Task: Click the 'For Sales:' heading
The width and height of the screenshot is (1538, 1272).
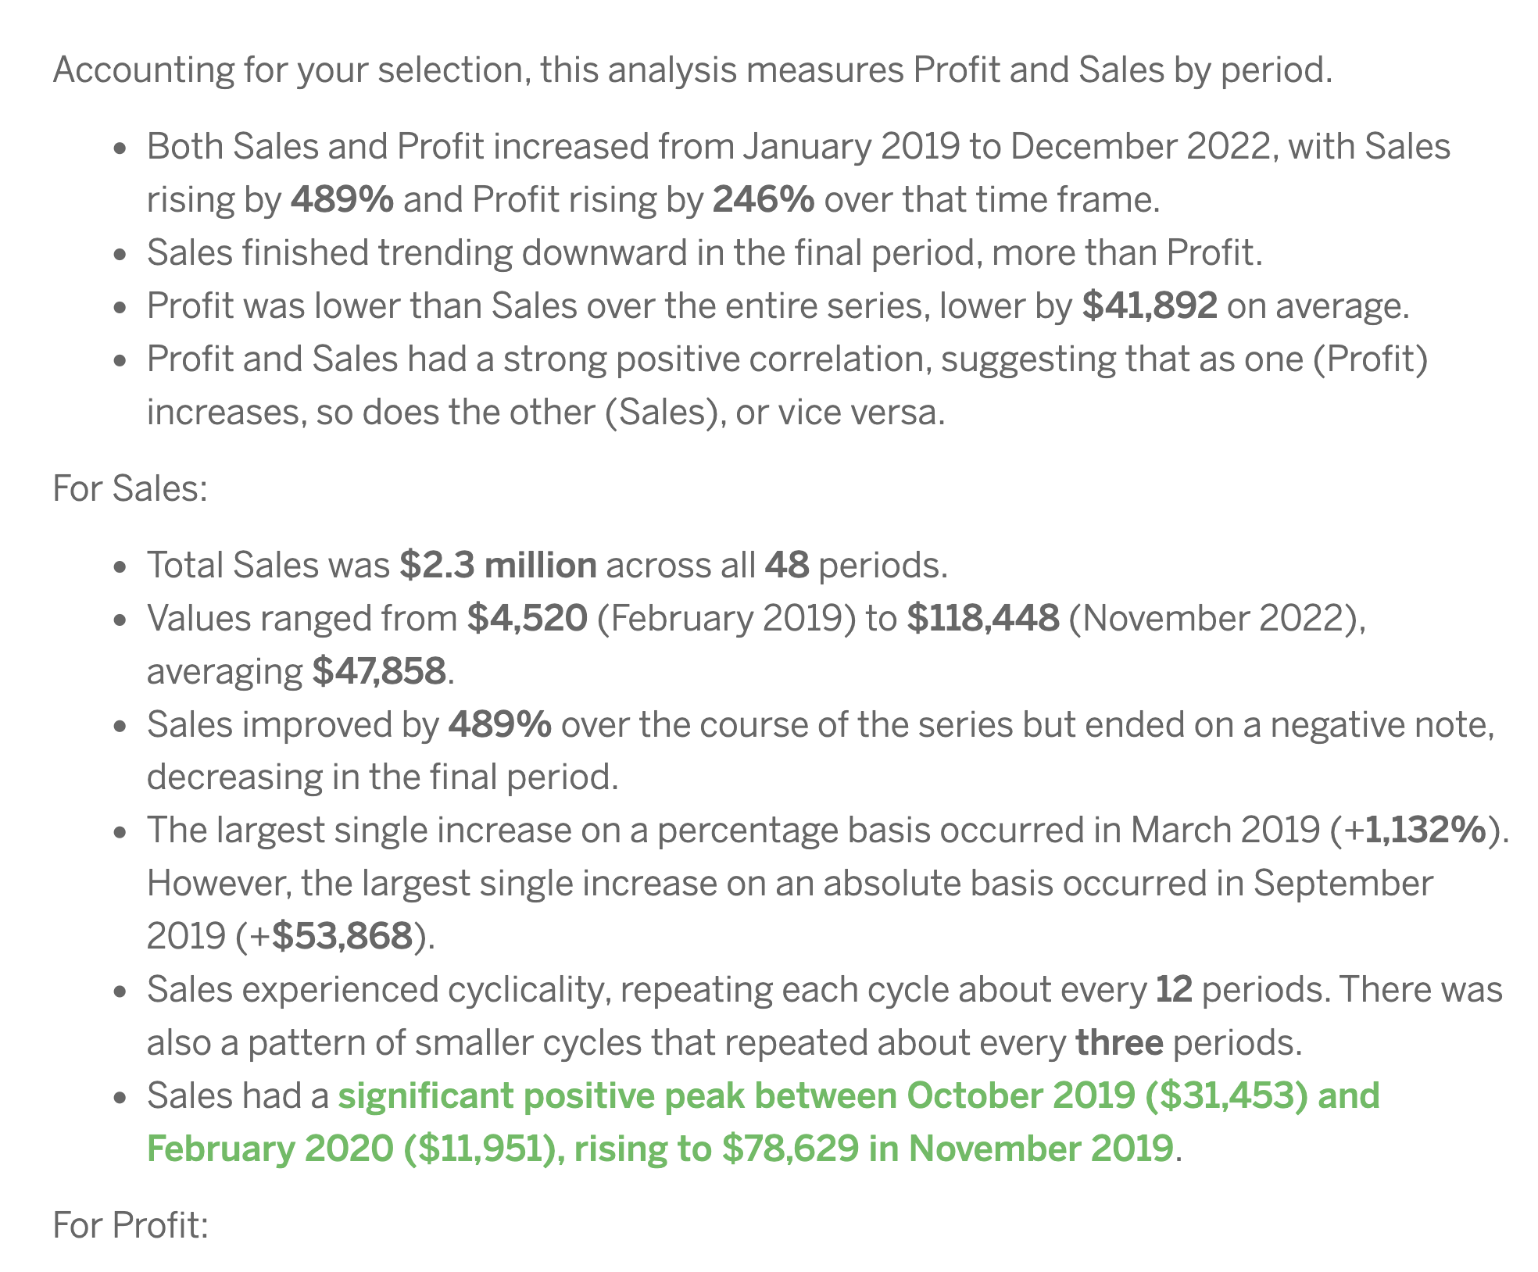Action: pyautogui.click(x=131, y=488)
